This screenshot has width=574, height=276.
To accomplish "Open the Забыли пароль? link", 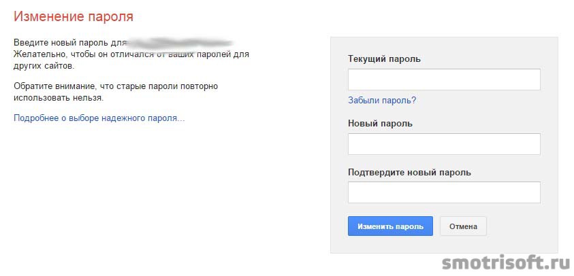I will tap(382, 100).
